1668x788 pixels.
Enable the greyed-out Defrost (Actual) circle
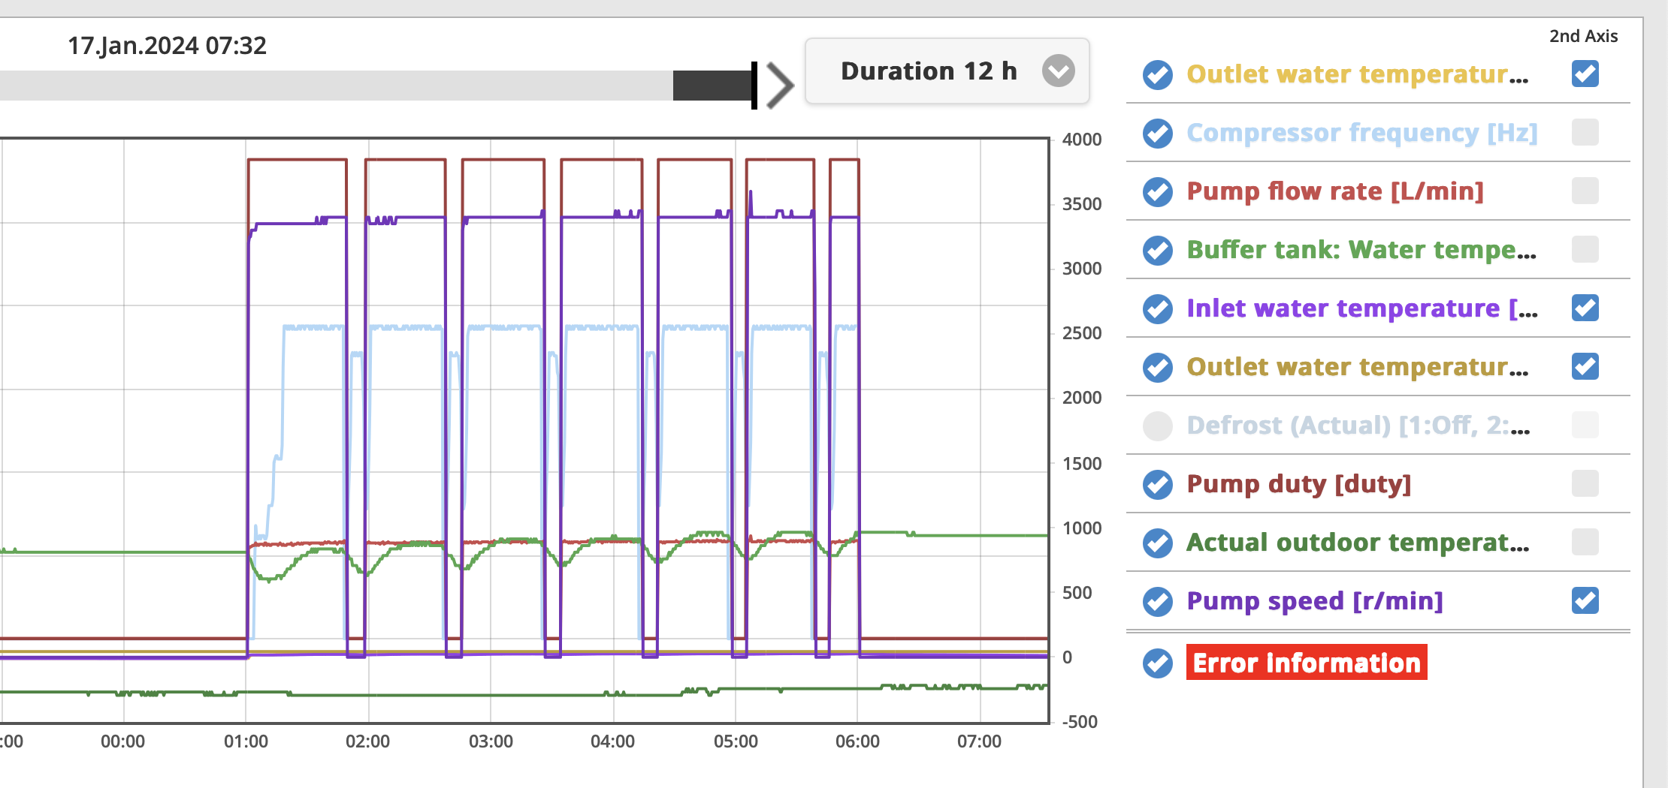[1157, 426]
